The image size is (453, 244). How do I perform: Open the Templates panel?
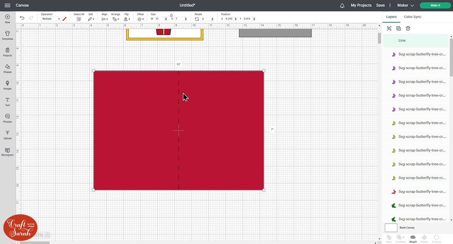[x=7, y=35]
